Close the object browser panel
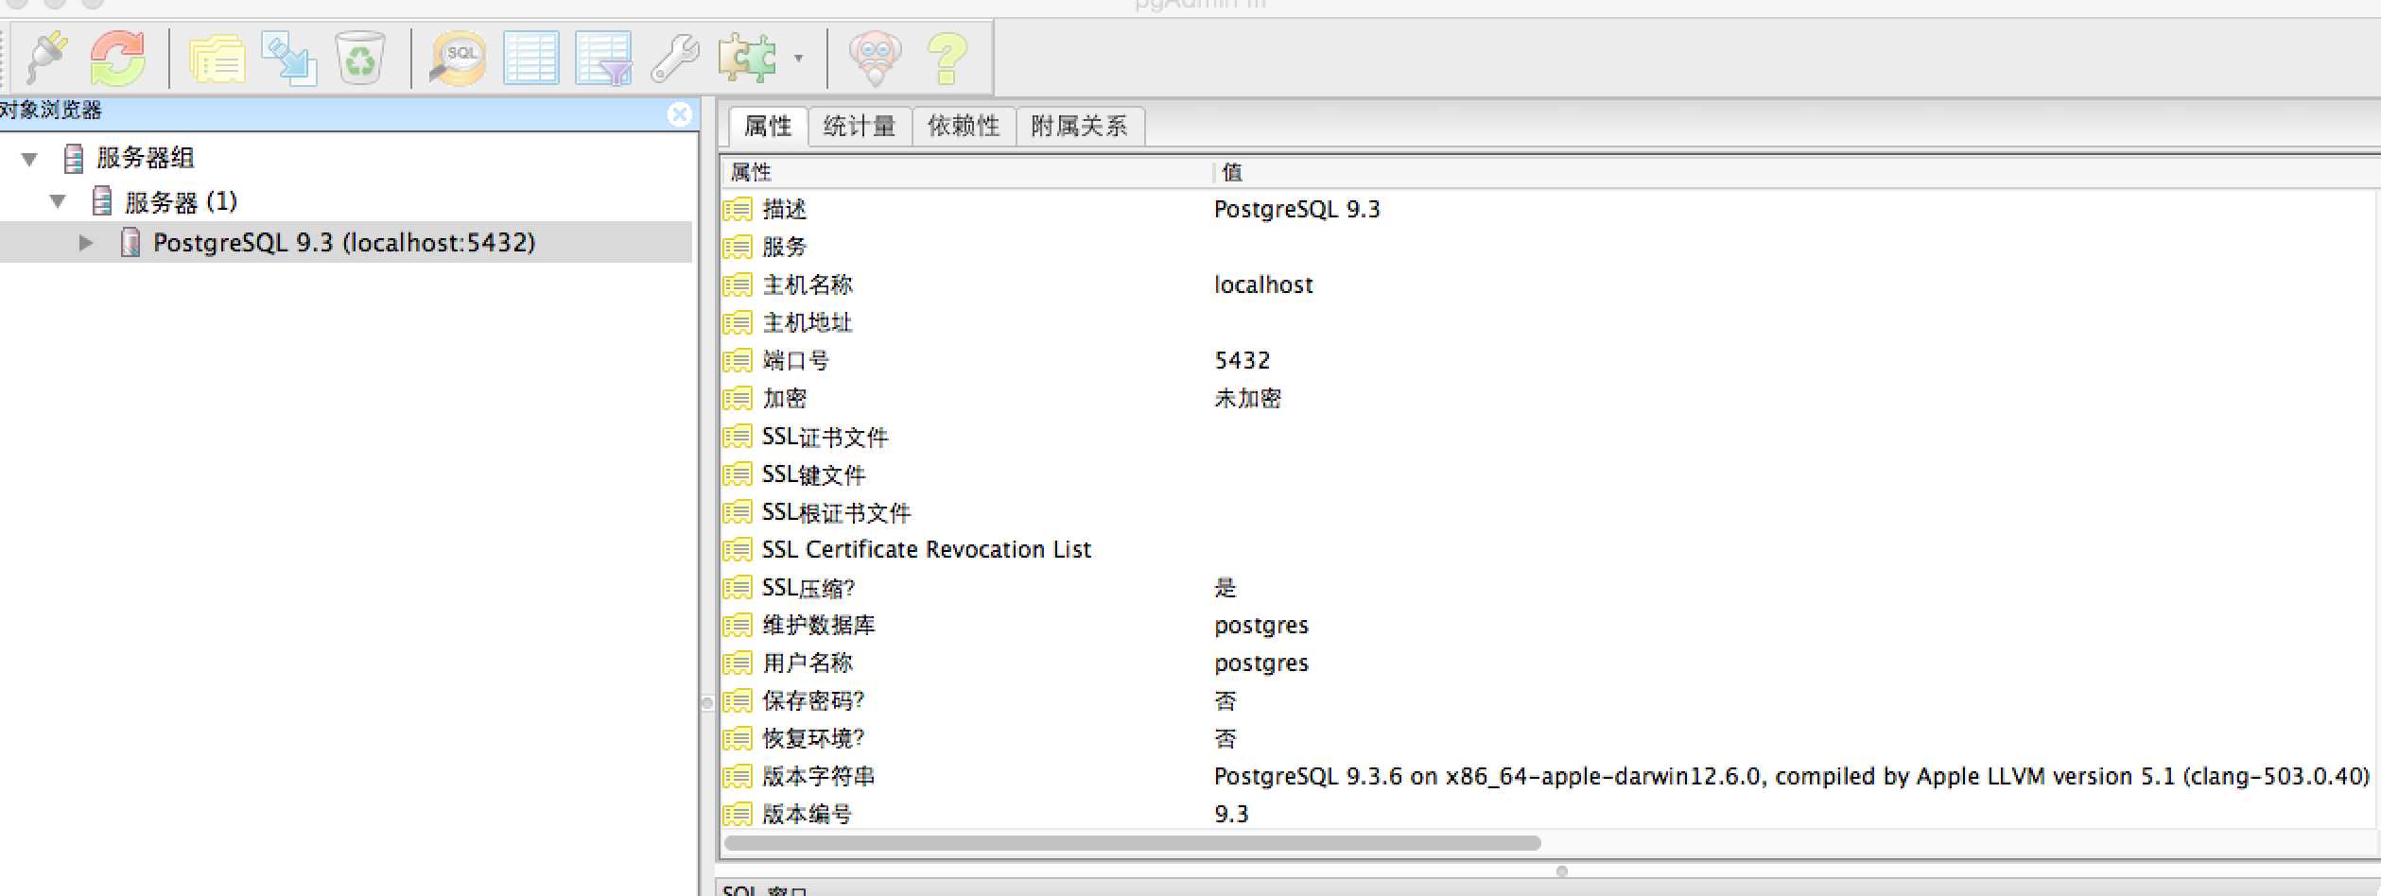The height and width of the screenshot is (896, 2381). (x=679, y=114)
